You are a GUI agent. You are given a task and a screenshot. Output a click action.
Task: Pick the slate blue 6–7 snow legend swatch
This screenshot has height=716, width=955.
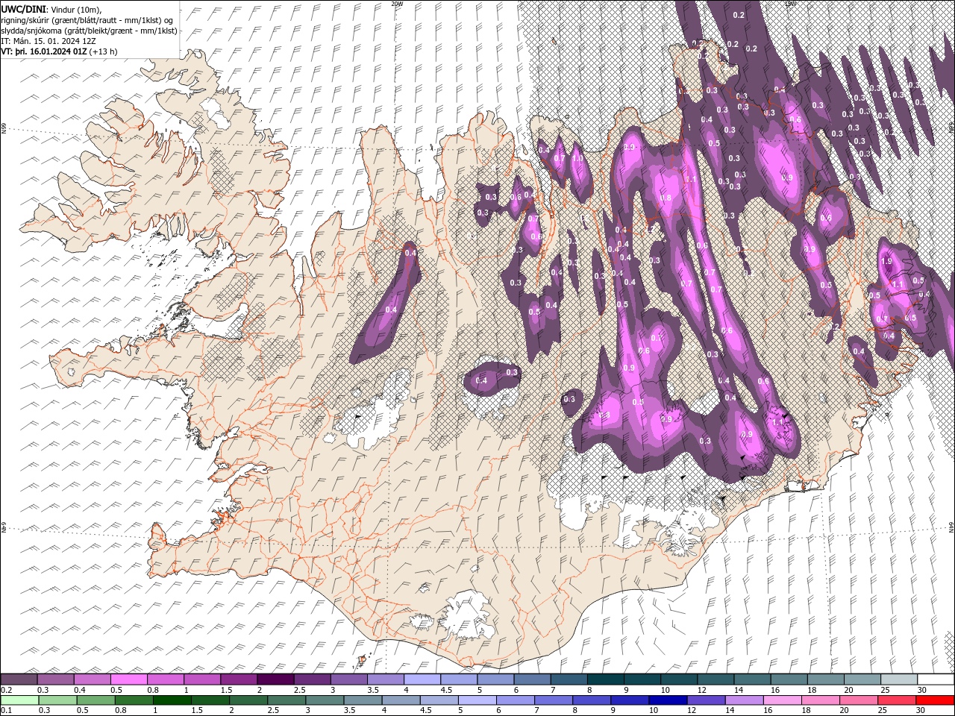pyautogui.click(x=532, y=679)
